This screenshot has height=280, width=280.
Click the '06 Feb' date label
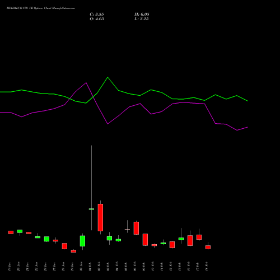(135, 267)
